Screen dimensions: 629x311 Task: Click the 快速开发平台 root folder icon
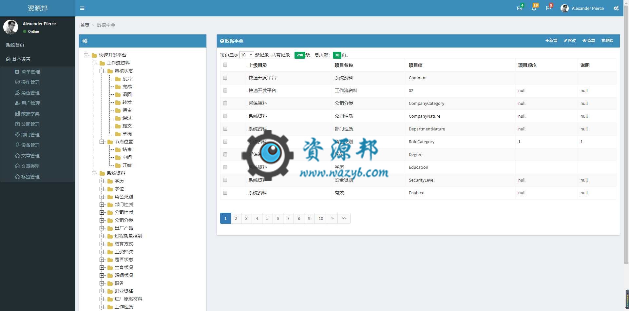click(94, 55)
